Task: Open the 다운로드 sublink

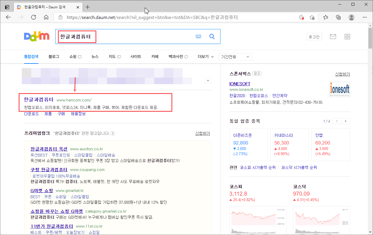Action: (x=32, y=114)
